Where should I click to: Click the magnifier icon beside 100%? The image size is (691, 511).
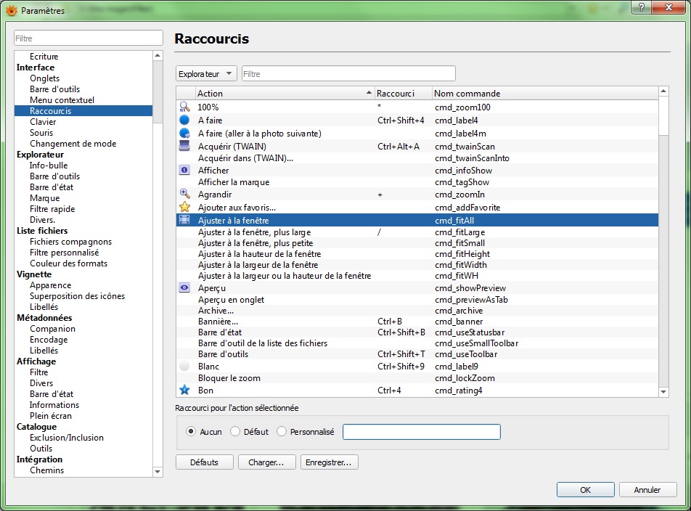(x=184, y=107)
